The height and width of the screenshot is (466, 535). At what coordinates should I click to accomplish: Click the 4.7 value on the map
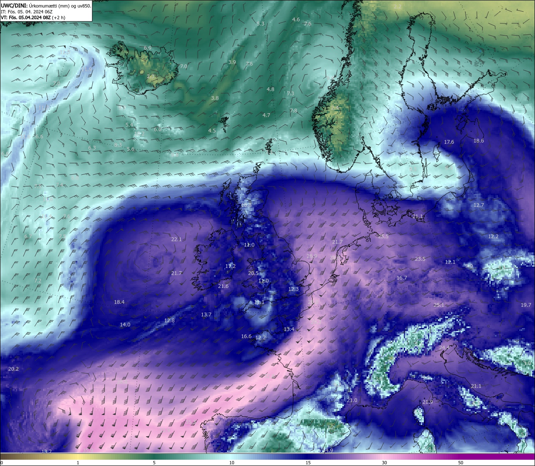tap(266, 115)
